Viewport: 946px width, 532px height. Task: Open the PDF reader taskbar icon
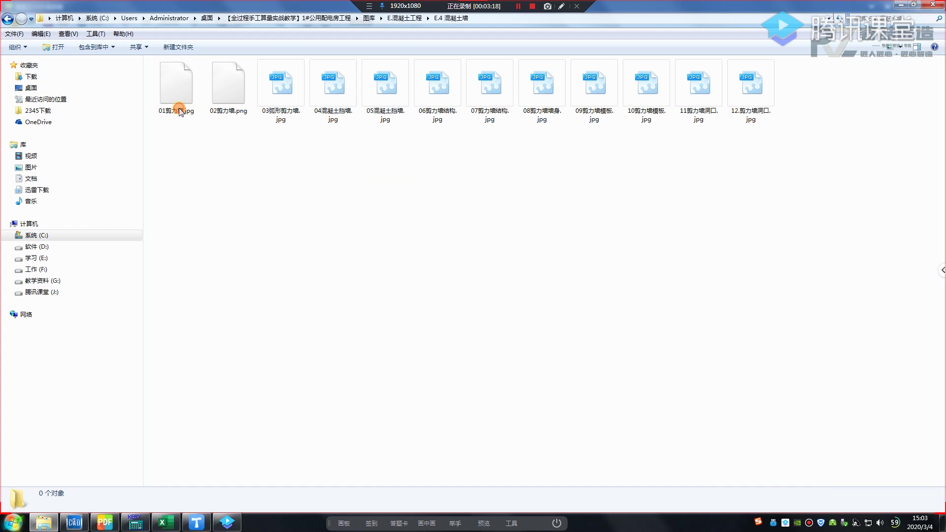104,523
